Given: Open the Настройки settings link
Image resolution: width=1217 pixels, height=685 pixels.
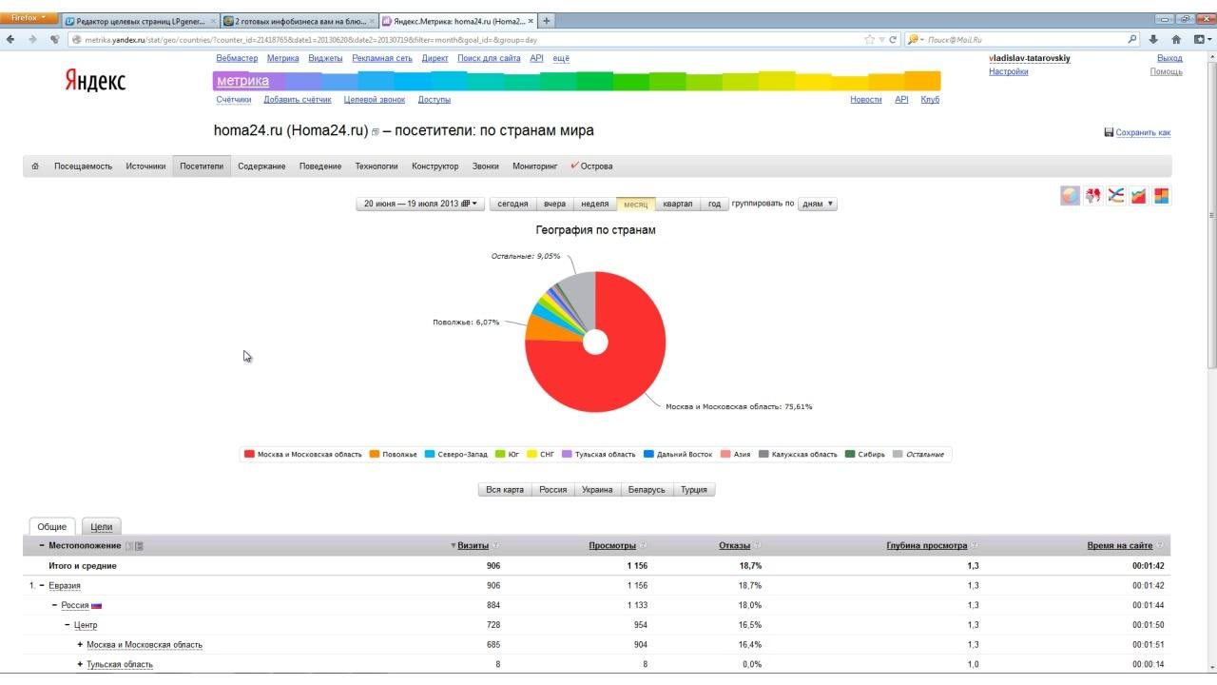Looking at the screenshot, I should (x=1008, y=71).
